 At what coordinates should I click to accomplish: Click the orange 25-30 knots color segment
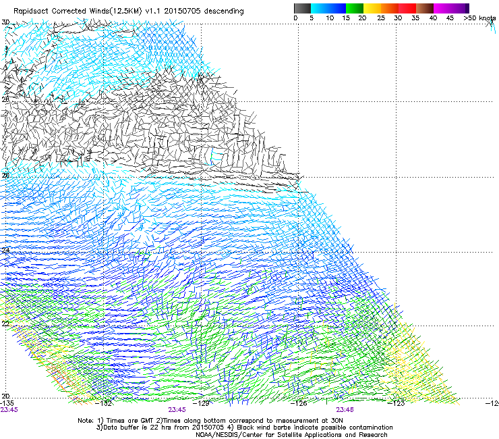[x=390, y=8]
